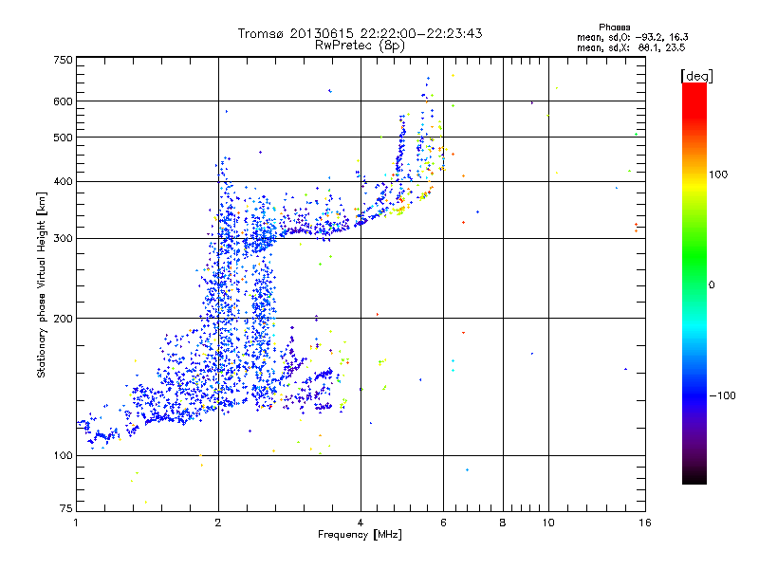Click the y-axis '400' tick label

click(x=63, y=182)
